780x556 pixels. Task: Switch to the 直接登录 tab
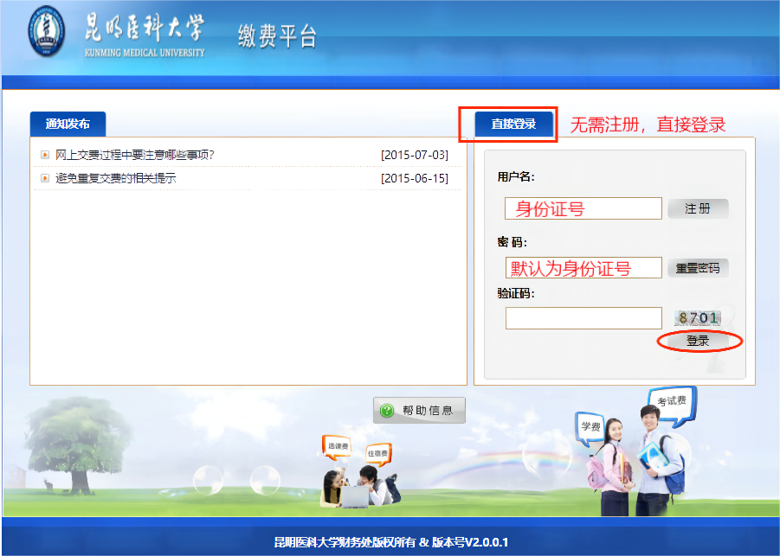[514, 124]
